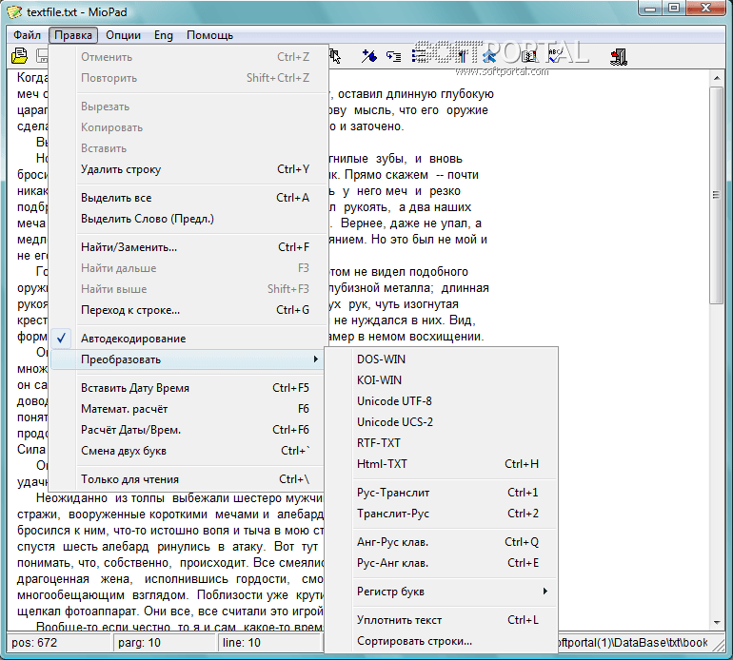This screenshot has width=733, height=660.
Task: Click the file path status field
Action: (633, 643)
